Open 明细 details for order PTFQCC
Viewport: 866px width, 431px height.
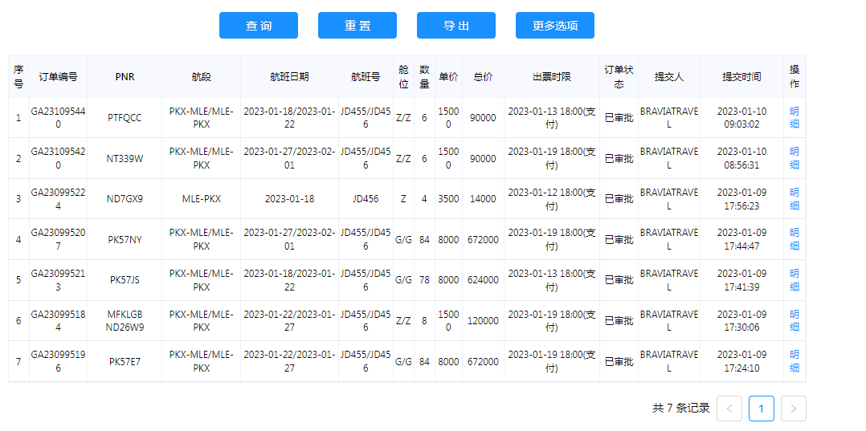coord(794,117)
